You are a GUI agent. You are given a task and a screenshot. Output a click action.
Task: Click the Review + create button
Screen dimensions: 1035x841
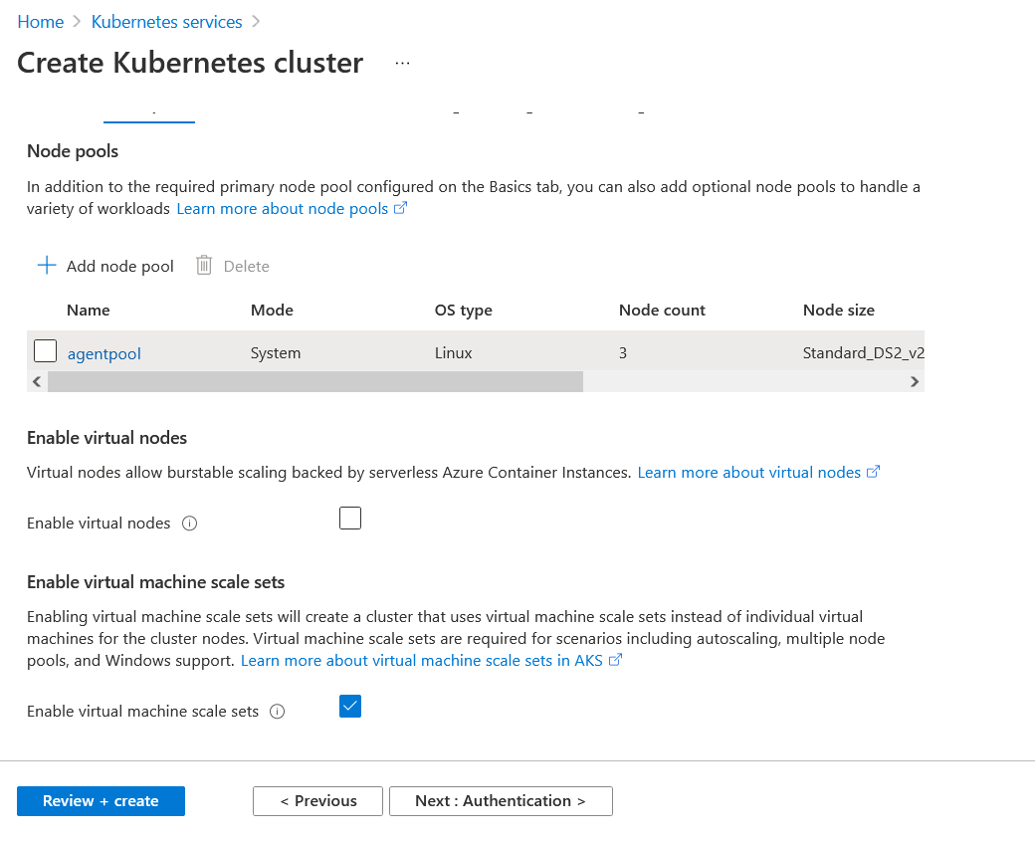click(101, 801)
